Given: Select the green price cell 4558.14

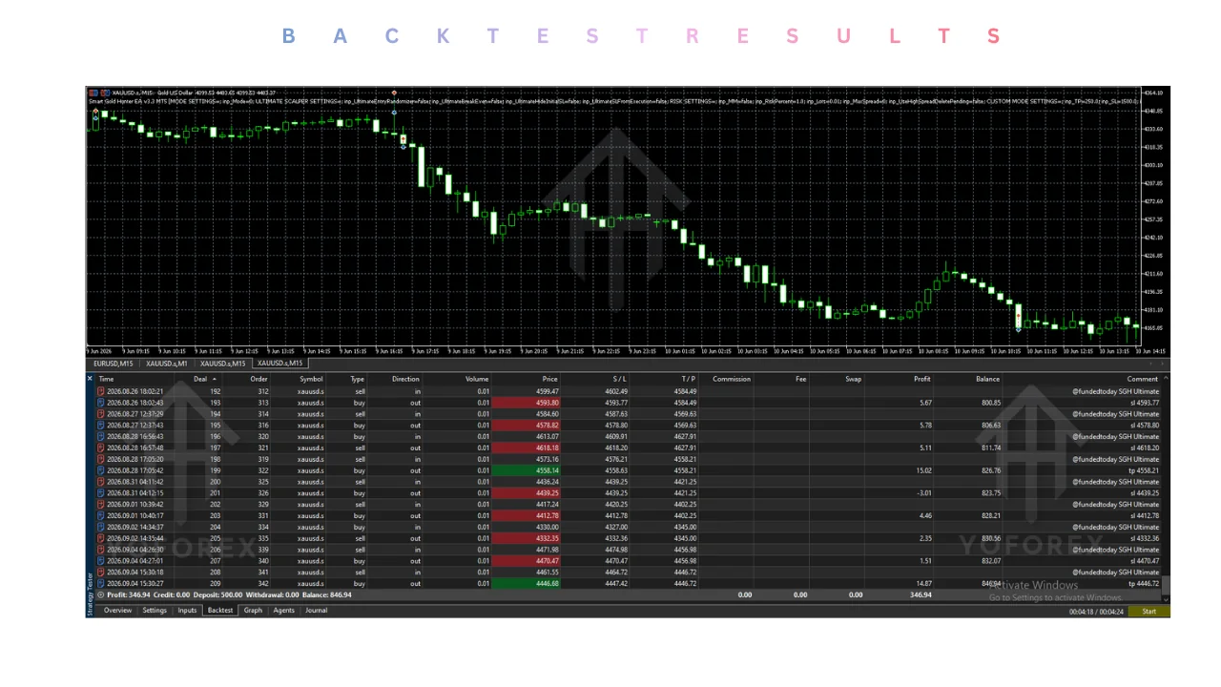Looking at the screenshot, I should [527, 470].
